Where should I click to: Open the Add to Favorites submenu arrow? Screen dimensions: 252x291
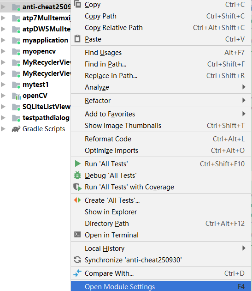coord(244,114)
